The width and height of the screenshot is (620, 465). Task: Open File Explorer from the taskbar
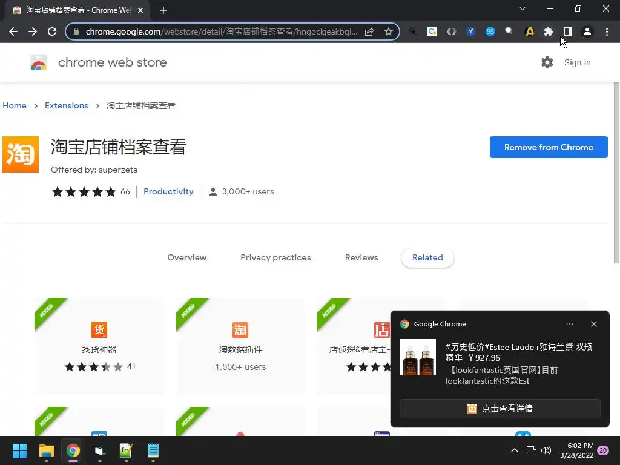coord(46,450)
